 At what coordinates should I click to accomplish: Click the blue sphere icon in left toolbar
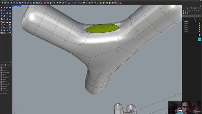pyautogui.click(x=2, y=10)
